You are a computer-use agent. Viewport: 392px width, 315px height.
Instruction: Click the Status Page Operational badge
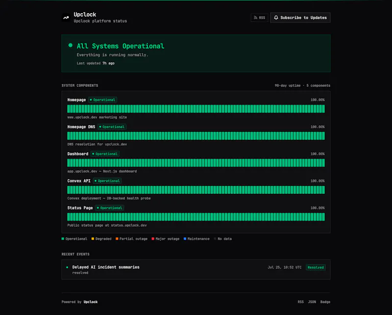point(109,208)
